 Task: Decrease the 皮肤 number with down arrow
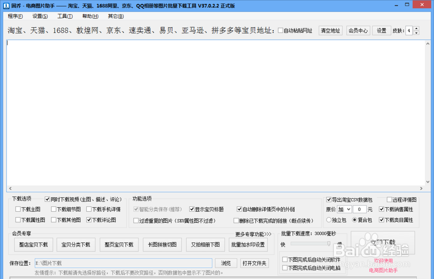coord(416,33)
